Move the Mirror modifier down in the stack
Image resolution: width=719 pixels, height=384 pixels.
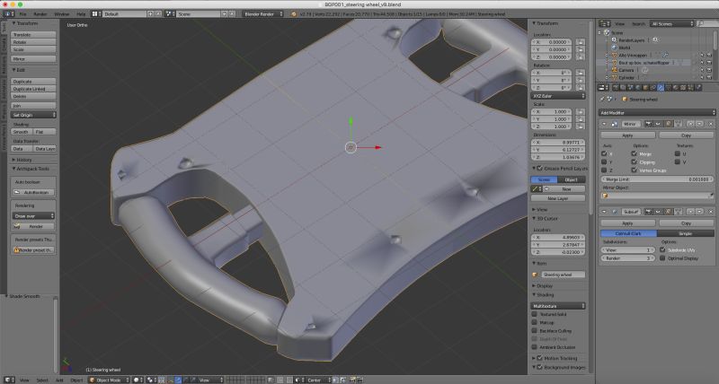click(700, 124)
